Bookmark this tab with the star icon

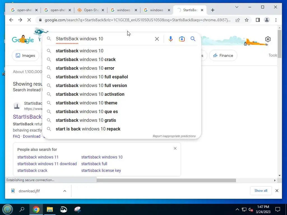[247, 20]
